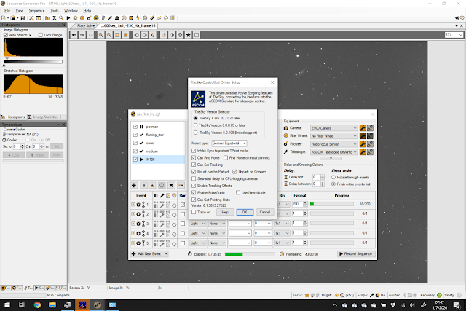Viewport: 466px width, 311px height.
Task: Open the image zoom percentage dropdown
Action: [x=454, y=35]
